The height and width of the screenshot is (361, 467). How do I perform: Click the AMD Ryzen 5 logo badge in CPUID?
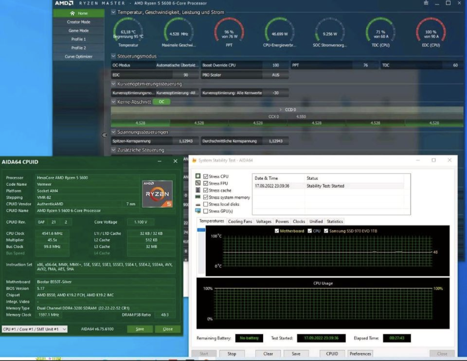pos(157,194)
